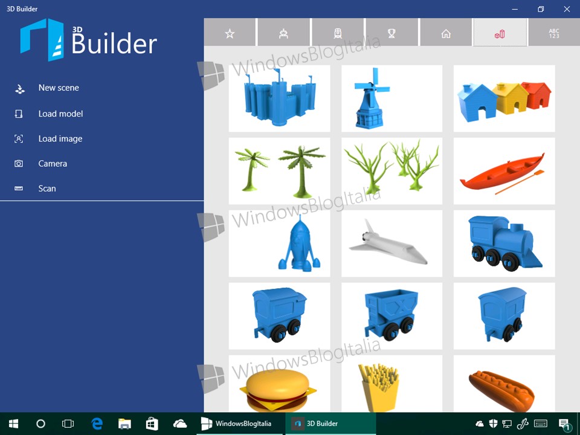
Task: Launch Microsoft Edge from taskbar
Action: coord(97,424)
